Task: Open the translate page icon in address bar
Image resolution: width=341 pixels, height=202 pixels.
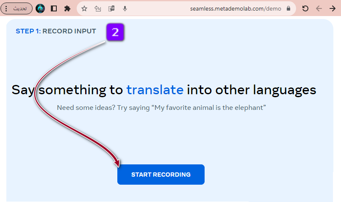Action: [111, 8]
